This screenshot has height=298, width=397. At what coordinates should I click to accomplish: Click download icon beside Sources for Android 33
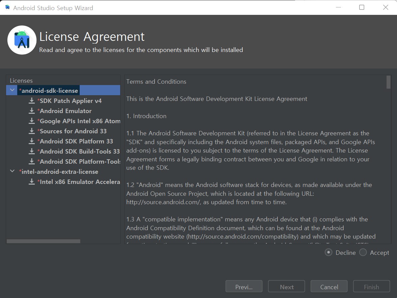(32, 131)
